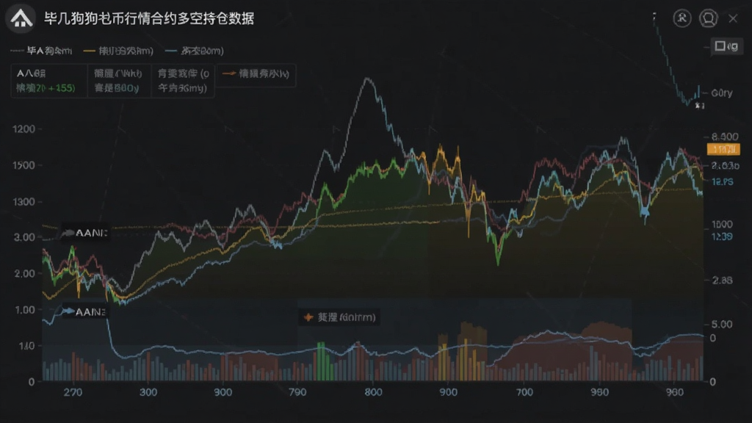Click the 1200 left axis label
The height and width of the screenshot is (423, 752).
(x=23, y=129)
